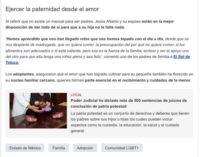Click the words conclusión de patria potestad
This screenshot has height=157, width=201.
coord(99,106)
